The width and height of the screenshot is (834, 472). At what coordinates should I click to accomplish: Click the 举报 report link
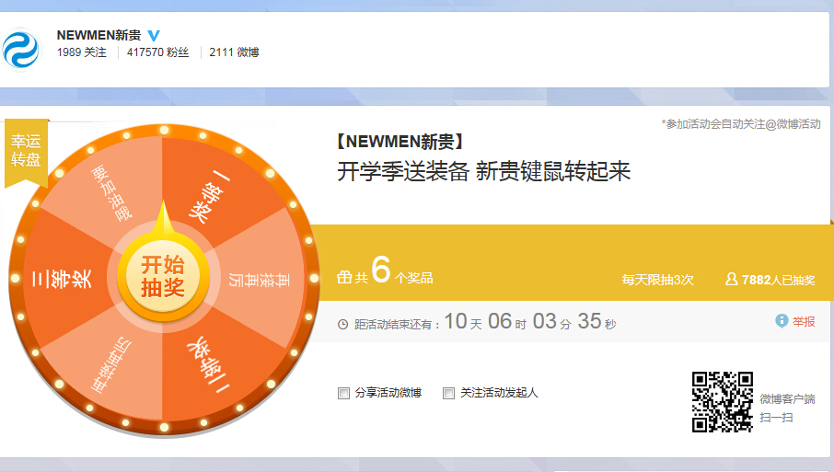[804, 322]
